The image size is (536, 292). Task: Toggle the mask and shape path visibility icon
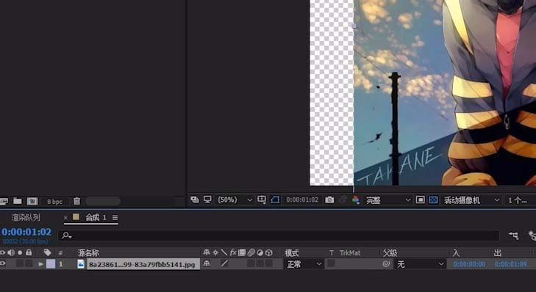coord(275,200)
